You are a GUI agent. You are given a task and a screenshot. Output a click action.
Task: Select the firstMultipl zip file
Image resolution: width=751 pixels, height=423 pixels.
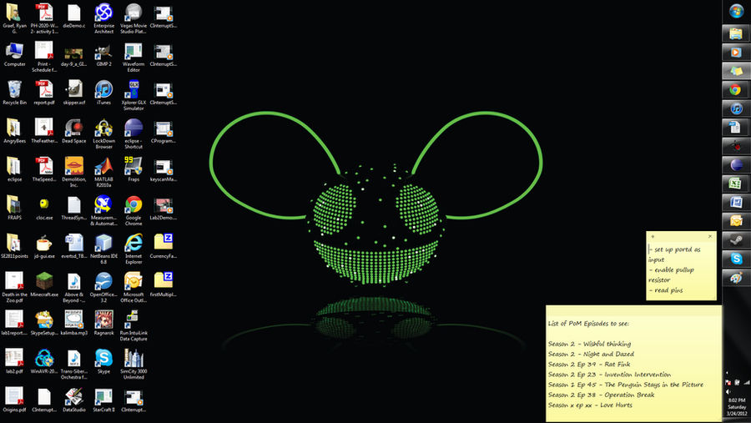(163, 285)
